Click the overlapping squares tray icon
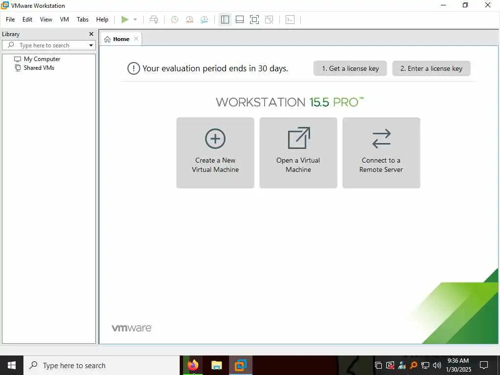 click(378, 365)
